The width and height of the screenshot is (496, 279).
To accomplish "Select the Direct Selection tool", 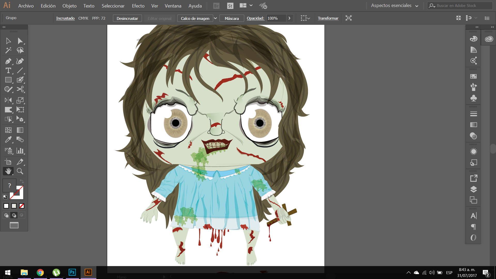I will pyautogui.click(x=20, y=41).
